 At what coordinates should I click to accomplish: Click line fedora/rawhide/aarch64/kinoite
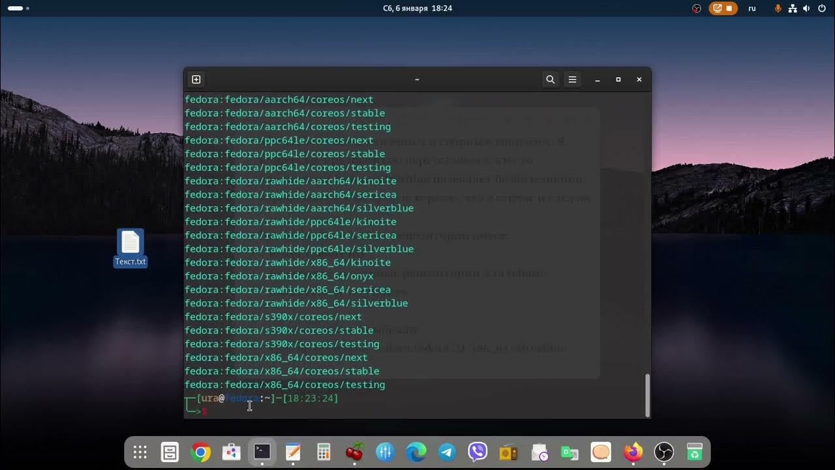pyautogui.click(x=290, y=181)
